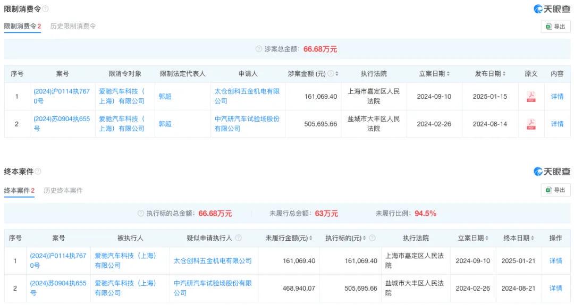This screenshot has height=305, width=574.
Task: Open PDF original for case 苏0904执655号
Action: coord(531,124)
